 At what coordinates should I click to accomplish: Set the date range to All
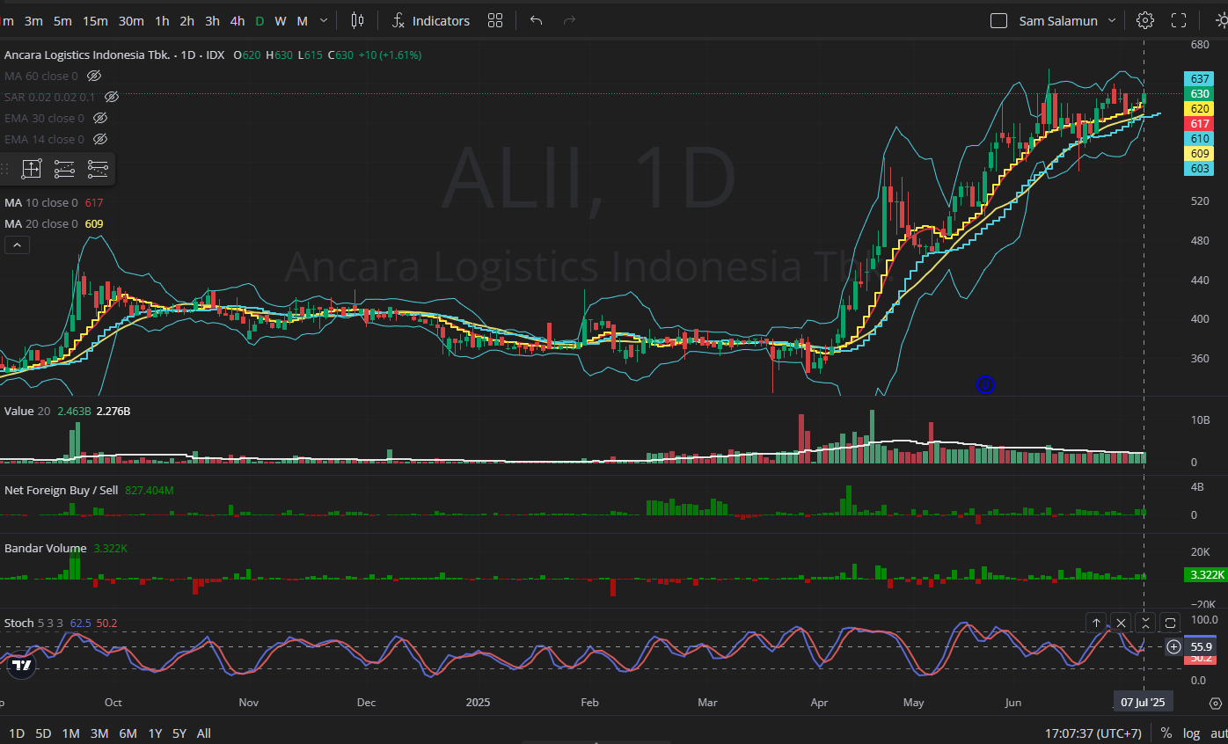204,733
